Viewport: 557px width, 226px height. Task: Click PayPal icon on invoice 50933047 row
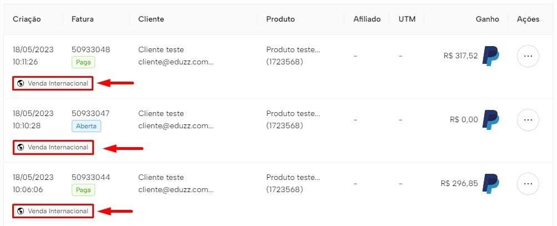[490, 120]
